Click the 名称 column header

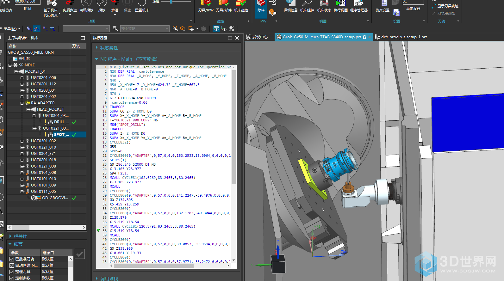[x=38, y=46]
